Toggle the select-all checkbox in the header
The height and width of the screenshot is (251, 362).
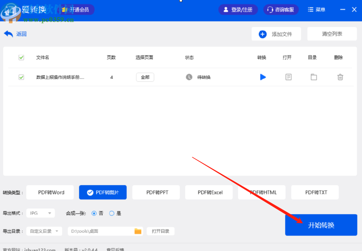pyautogui.click(x=21, y=57)
